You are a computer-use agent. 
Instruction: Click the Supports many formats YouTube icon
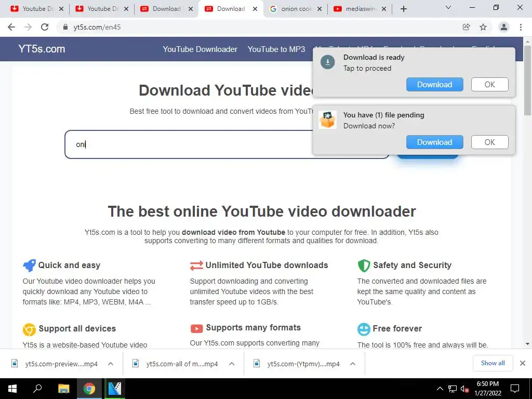click(x=196, y=328)
